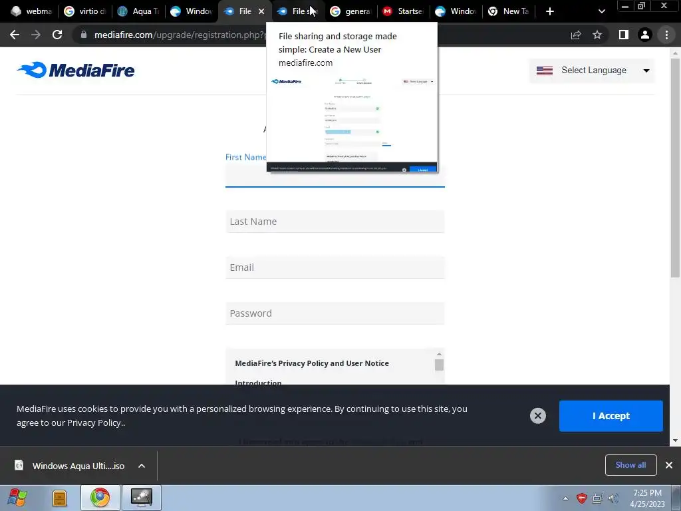
Task: Expand Select Language dropdown
Action: [591, 71]
